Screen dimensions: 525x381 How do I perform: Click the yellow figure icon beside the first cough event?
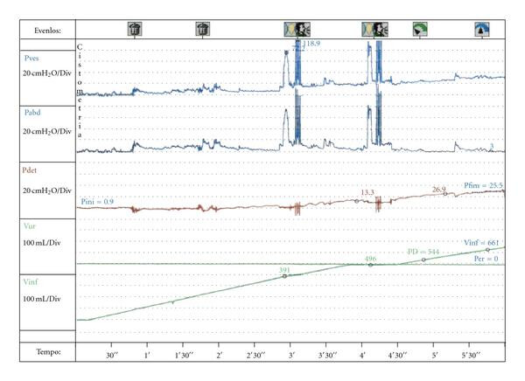coord(290,30)
